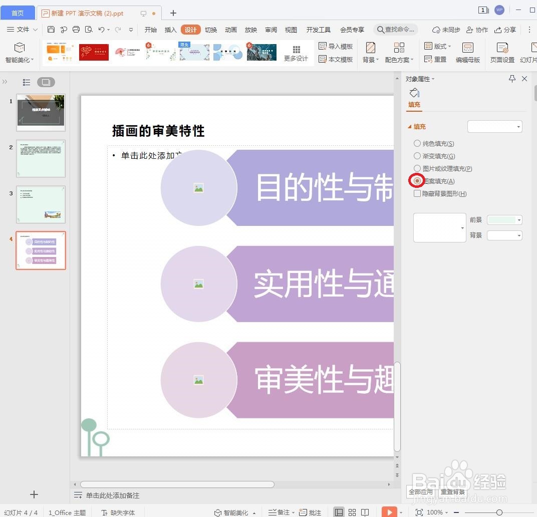This screenshot has height=517, width=537.
Task: Switch to the 设计 ribbon tab
Action: coord(190,30)
